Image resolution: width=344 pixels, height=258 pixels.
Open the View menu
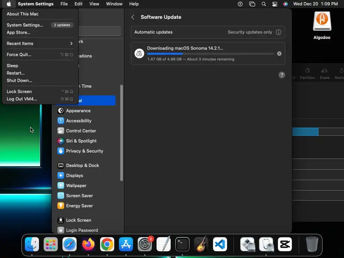pos(94,4)
